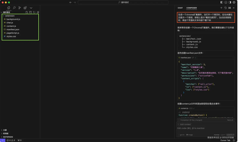This screenshot has width=238, height=142.
Task: Open manifest.json in the file tree
Action: (13, 29)
